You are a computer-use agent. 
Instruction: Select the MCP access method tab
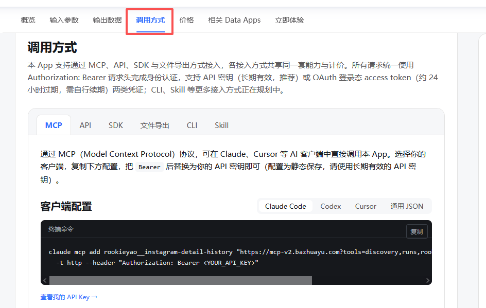[x=54, y=125]
